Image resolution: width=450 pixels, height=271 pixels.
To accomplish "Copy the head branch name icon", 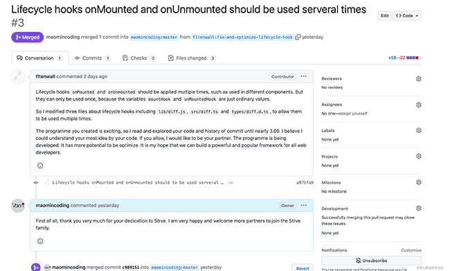I will [x=298, y=37].
